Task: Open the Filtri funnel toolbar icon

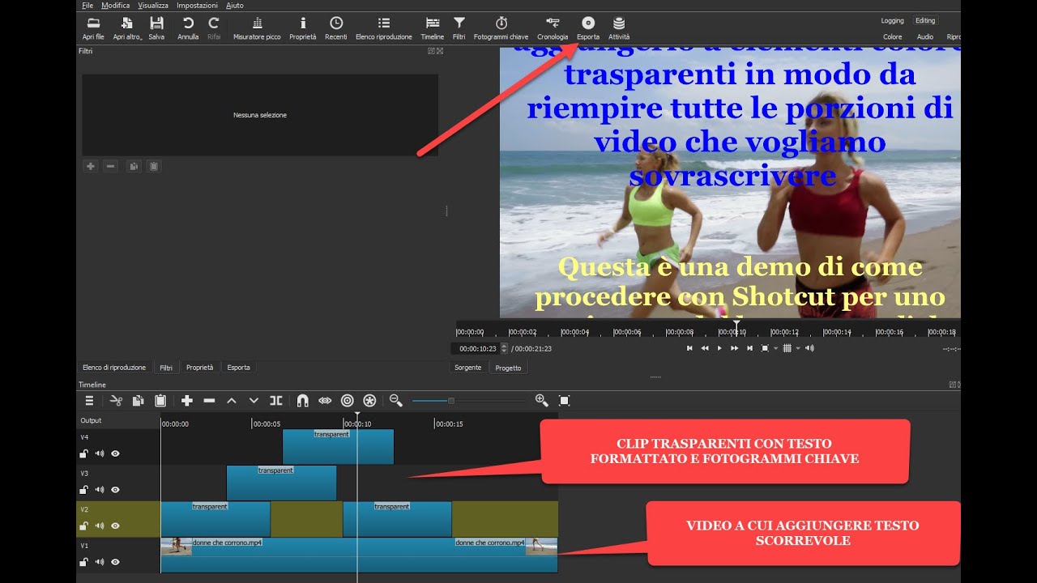Action: (459, 28)
